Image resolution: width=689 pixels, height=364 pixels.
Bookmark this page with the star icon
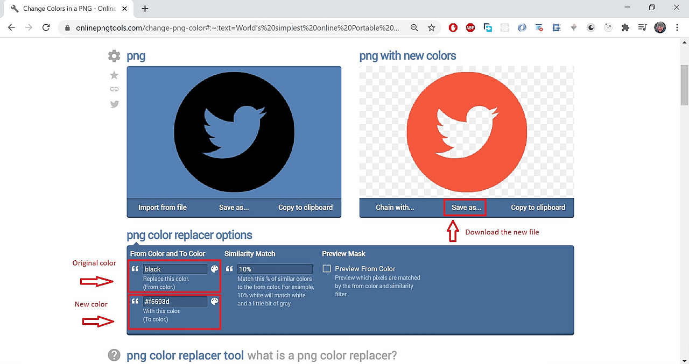coord(431,28)
